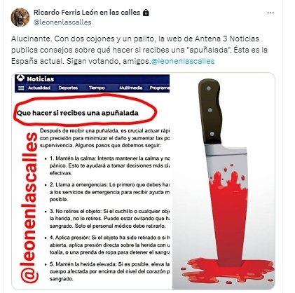Click the Antena 3 logo icon
This screenshot has width=295, height=293.
point(20,79)
